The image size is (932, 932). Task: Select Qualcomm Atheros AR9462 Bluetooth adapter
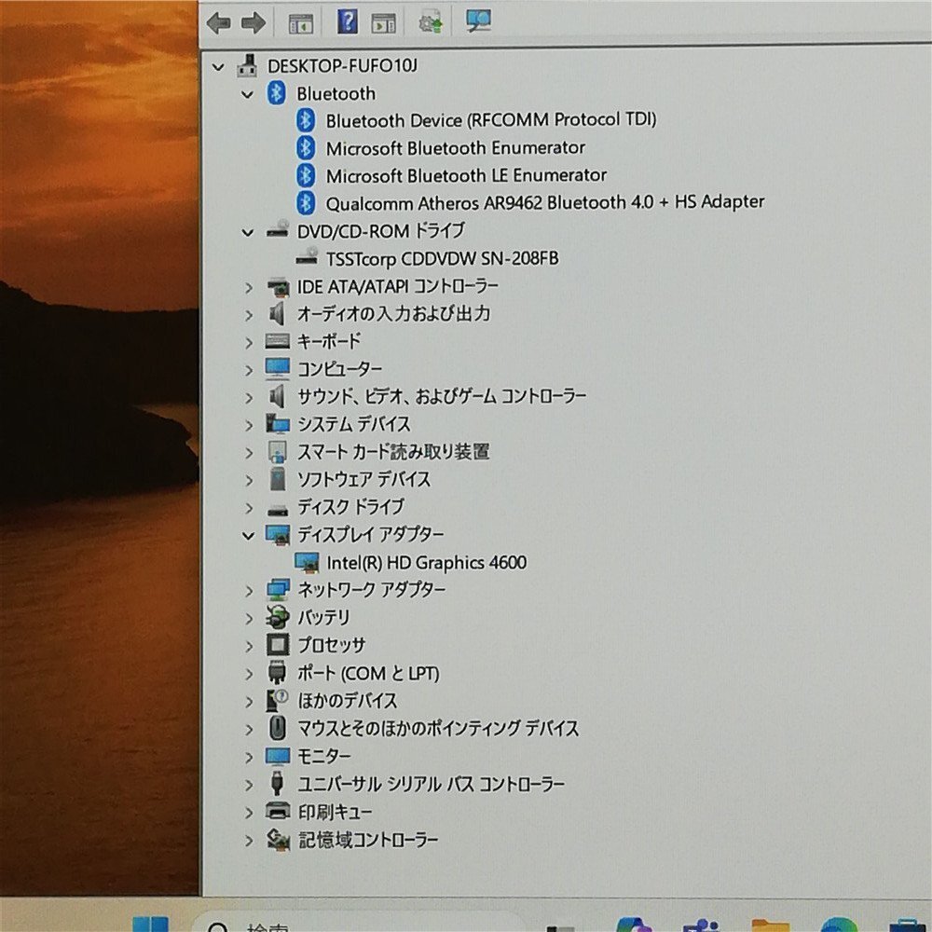pyautogui.click(x=545, y=202)
